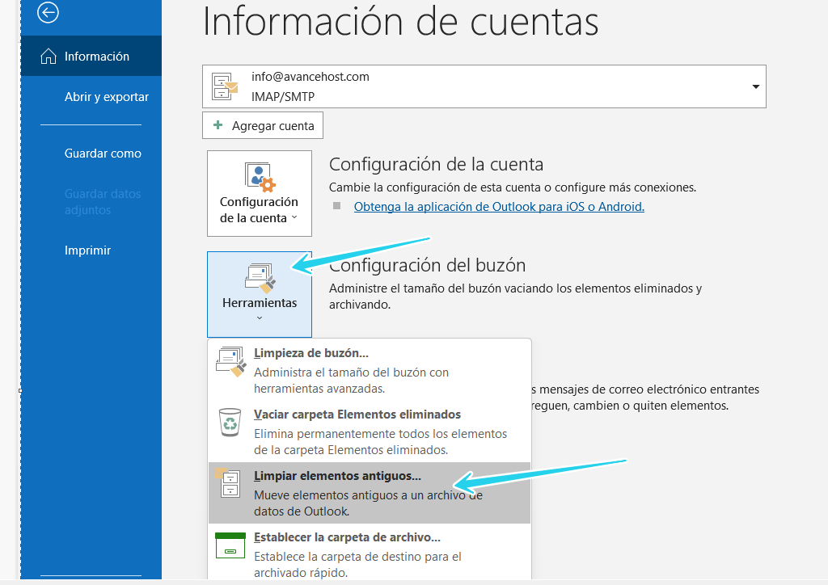Open Abrir y exportar in sidebar

click(x=106, y=96)
